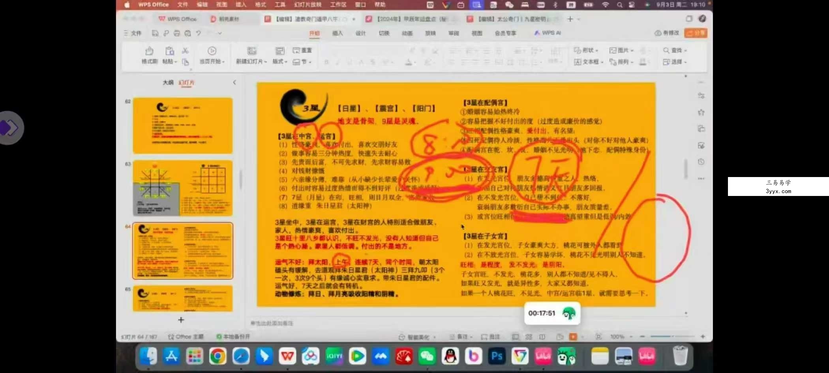Expand Shapes (形状) dropdown arrow
The width and height of the screenshot is (829, 373).
(597, 50)
